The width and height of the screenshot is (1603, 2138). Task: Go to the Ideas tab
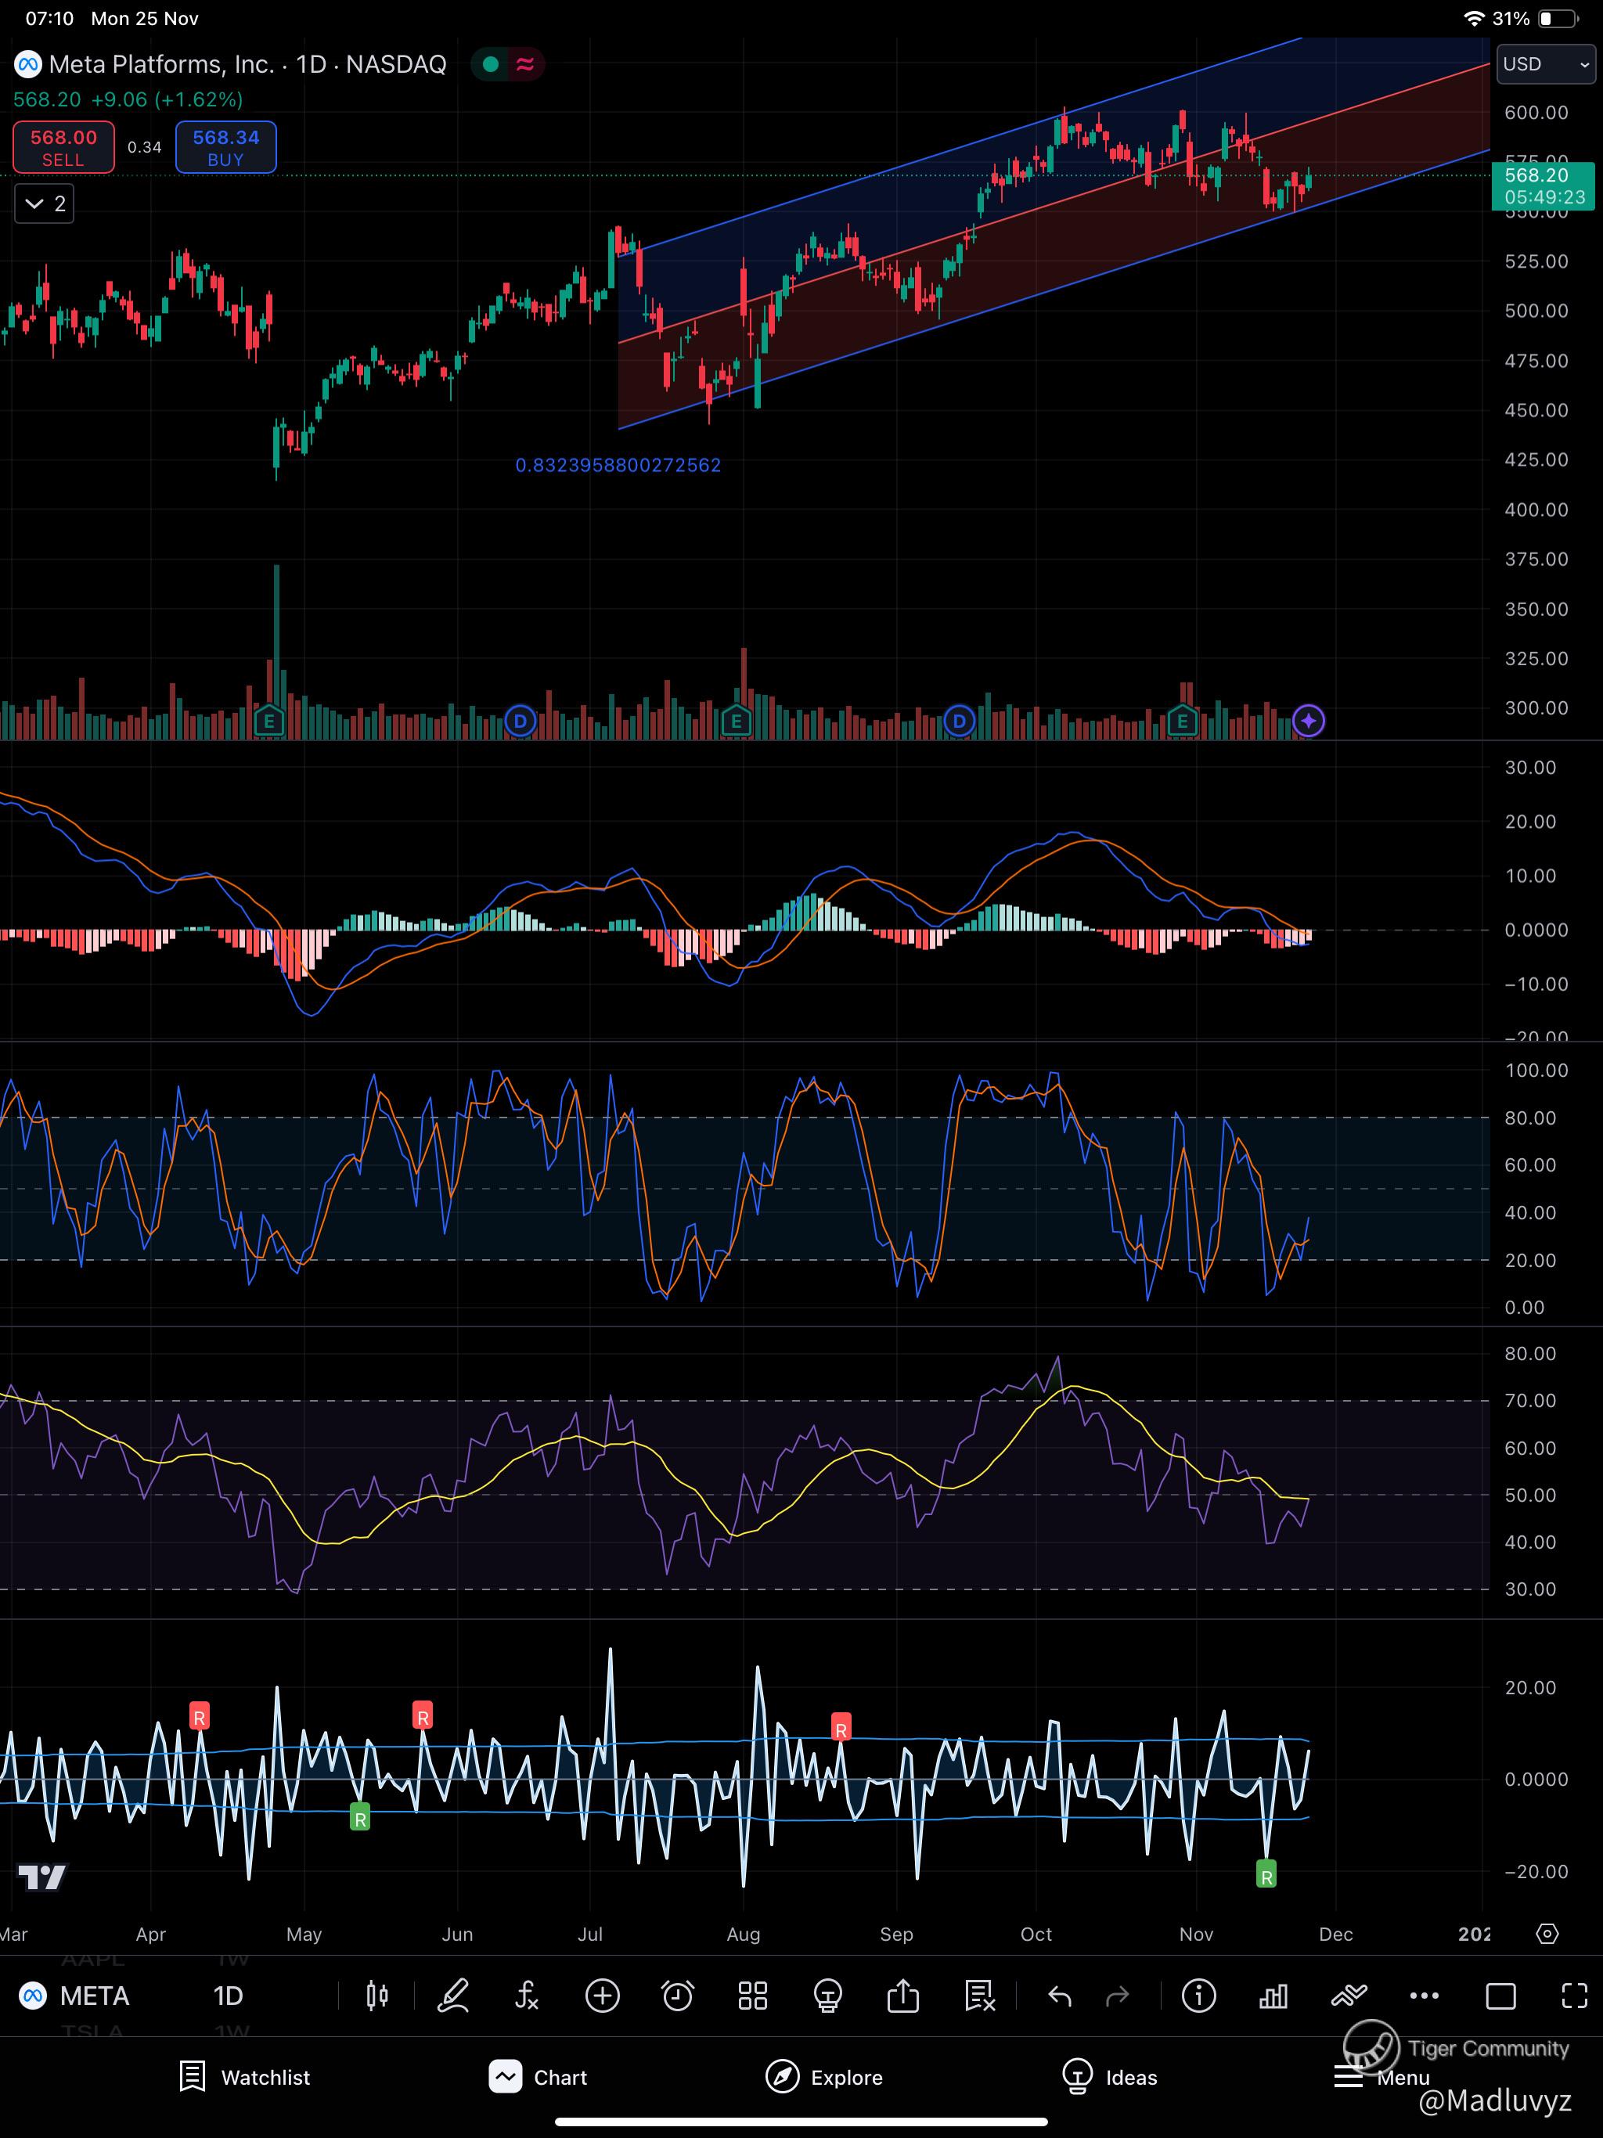(1109, 2076)
